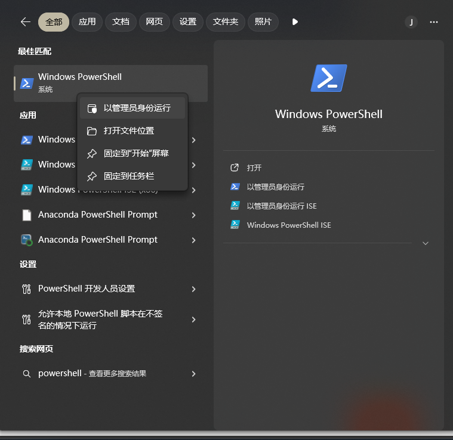Click the Anaconda Prompt icon with green circle
This screenshot has height=440, width=453.
point(27,240)
